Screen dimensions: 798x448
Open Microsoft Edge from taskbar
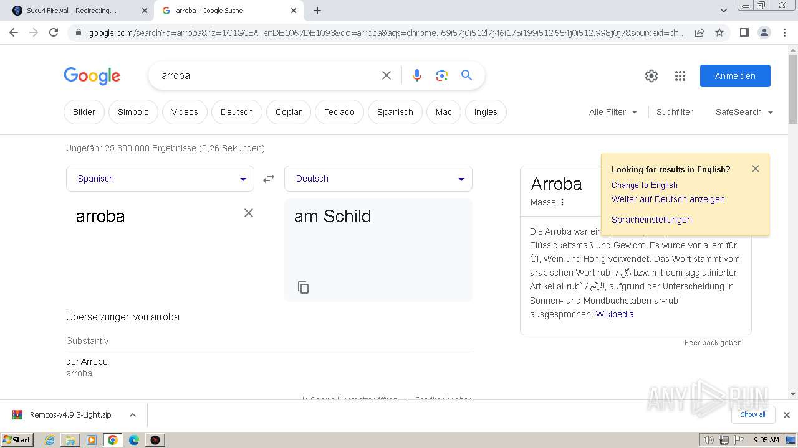click(134, 440)
